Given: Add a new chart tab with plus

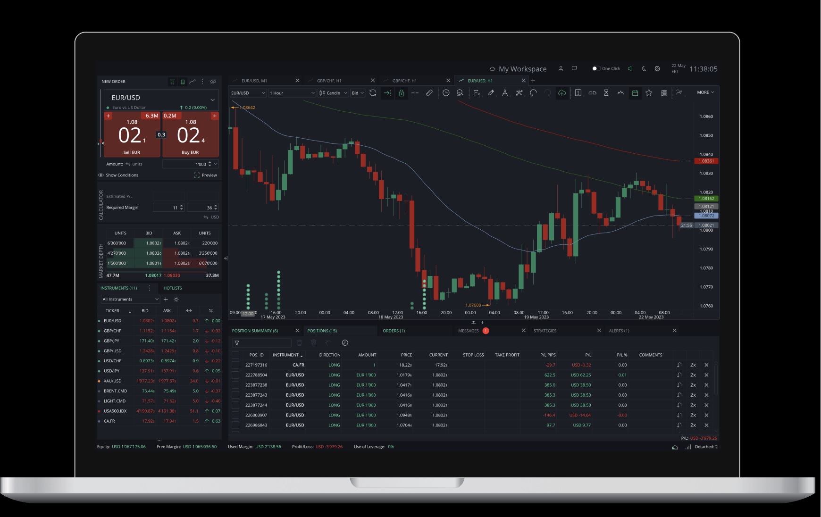Looking at the screenshot, I should pos(533,81).
